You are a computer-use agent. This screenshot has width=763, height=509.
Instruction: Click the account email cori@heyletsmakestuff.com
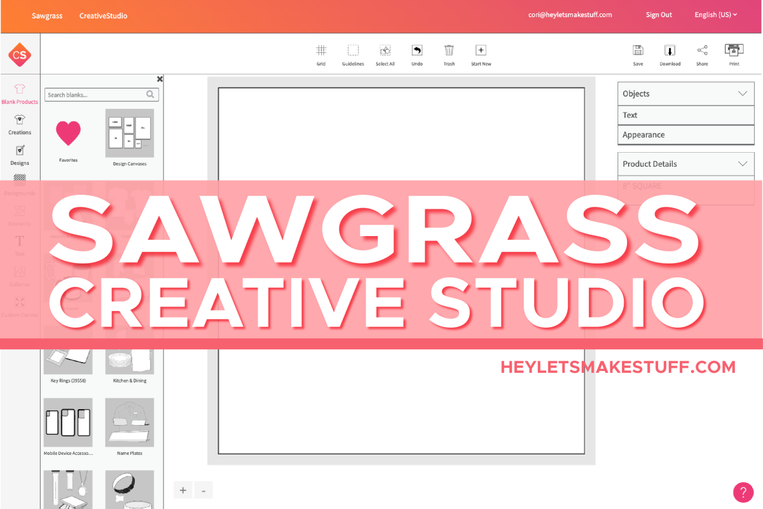coord(570,15)
